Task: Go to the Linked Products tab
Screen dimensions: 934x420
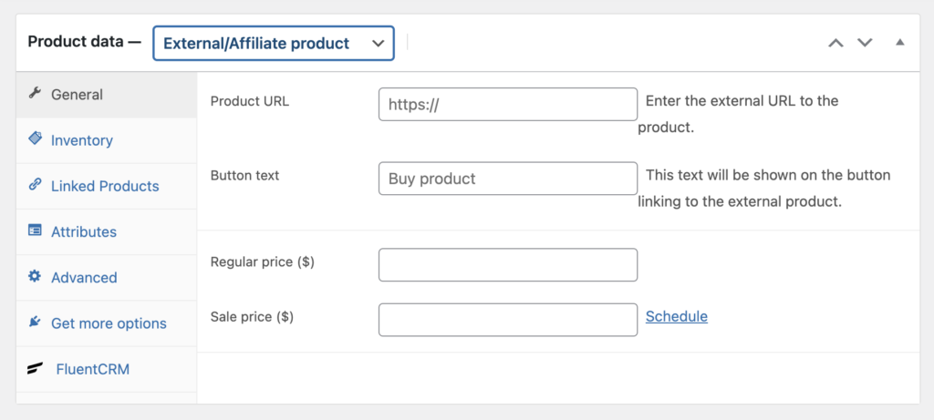Action: tap(107, 186)
